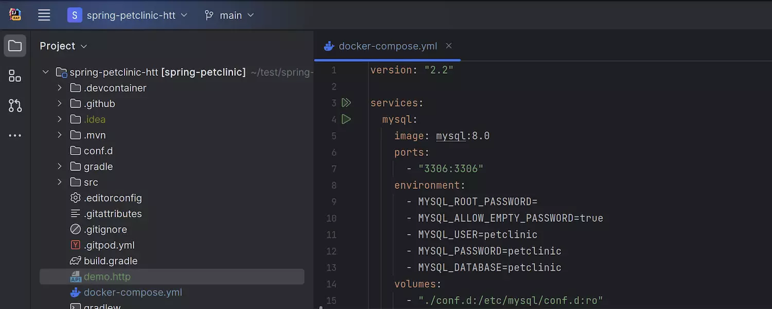
Task: Expand the .devcontainer folder
Action: [60, 88]
